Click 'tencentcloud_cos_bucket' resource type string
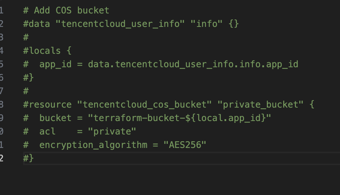This screenshot has height=195, width=340. click(145, 105)
